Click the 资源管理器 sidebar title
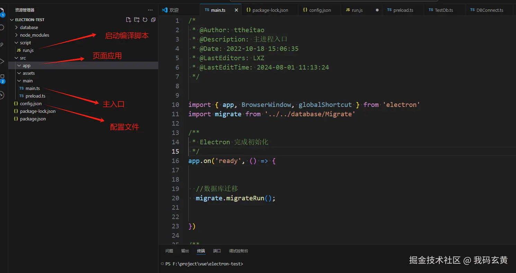 25,10
